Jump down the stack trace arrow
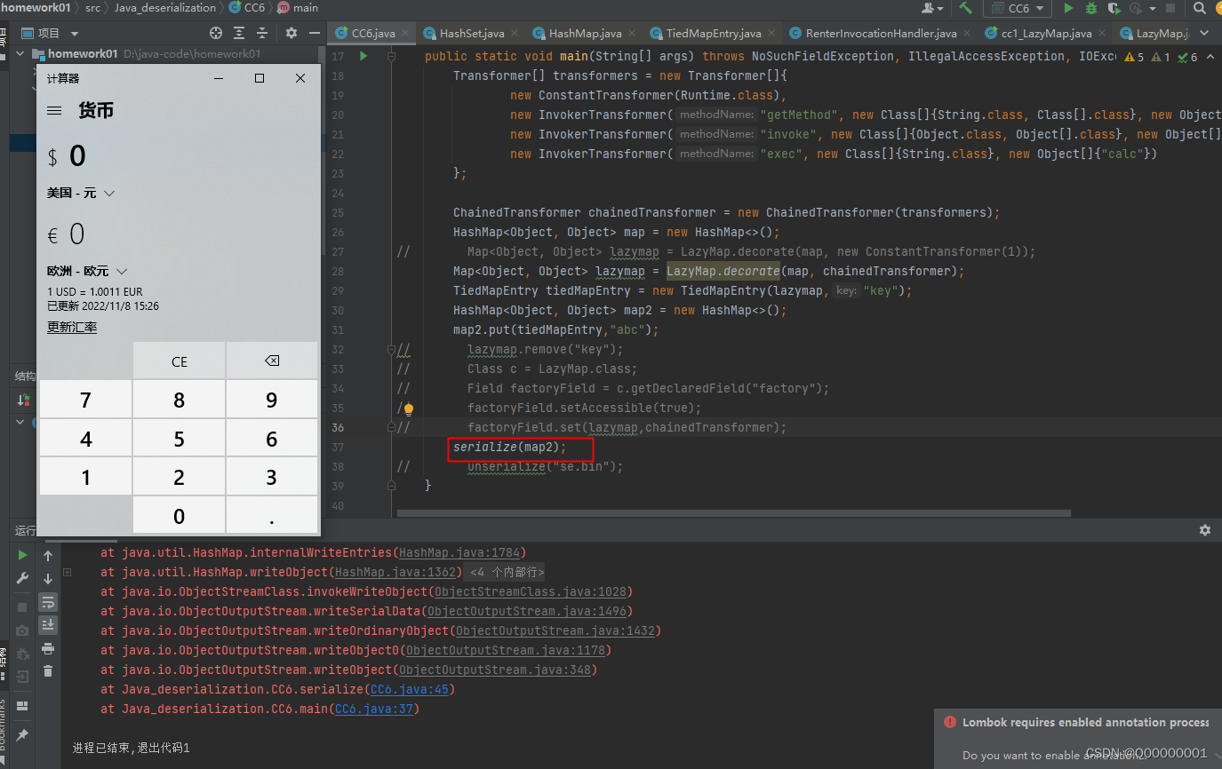 [x=48, y=579]
